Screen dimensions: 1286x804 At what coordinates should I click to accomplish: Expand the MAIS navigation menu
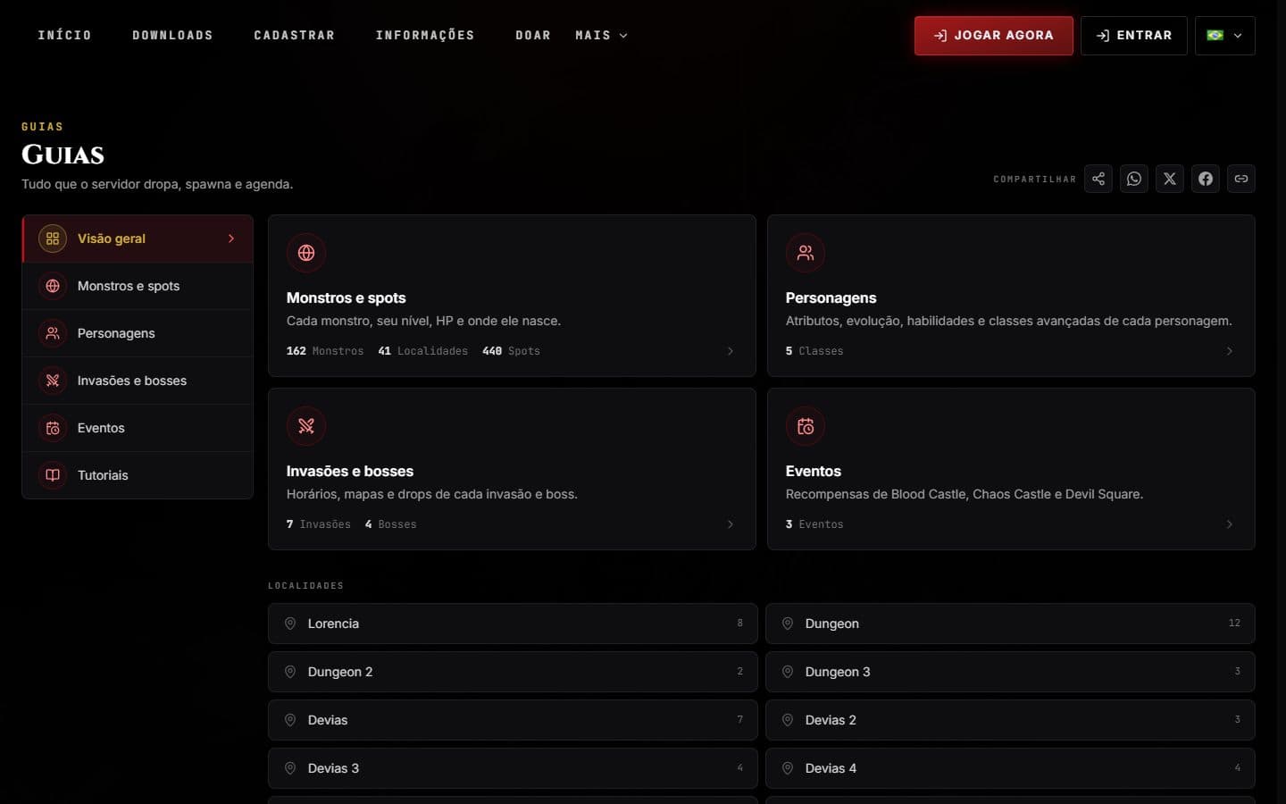click(601, 36)
